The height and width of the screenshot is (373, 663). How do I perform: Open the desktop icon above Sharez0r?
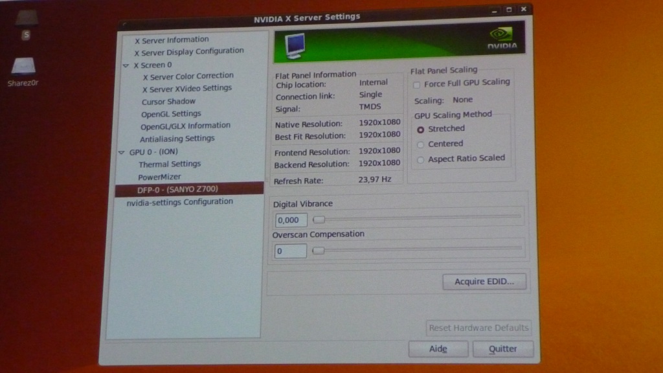(26, 25)
